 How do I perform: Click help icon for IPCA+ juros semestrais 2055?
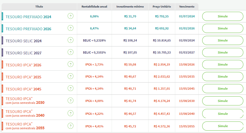[x=70, y=126]
